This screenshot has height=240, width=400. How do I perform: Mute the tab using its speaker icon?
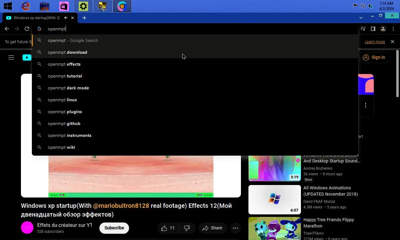click(x=66, y=18)
